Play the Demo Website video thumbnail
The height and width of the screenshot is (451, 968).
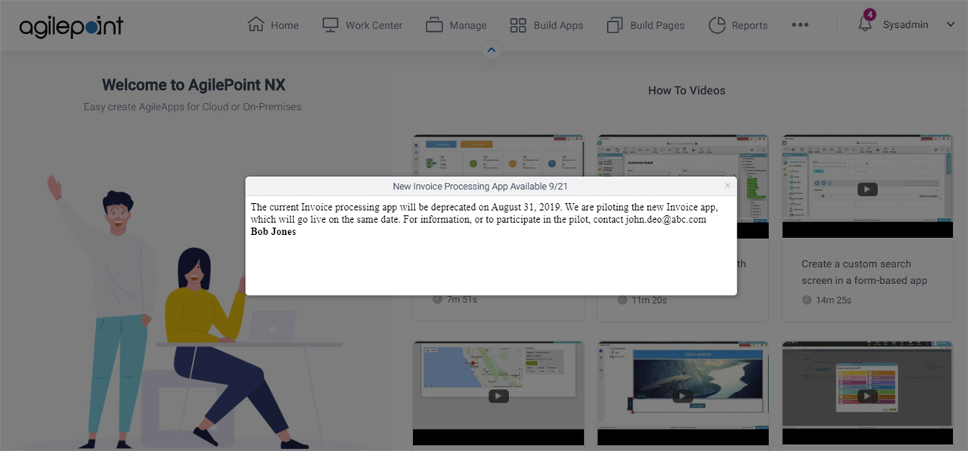683,395
